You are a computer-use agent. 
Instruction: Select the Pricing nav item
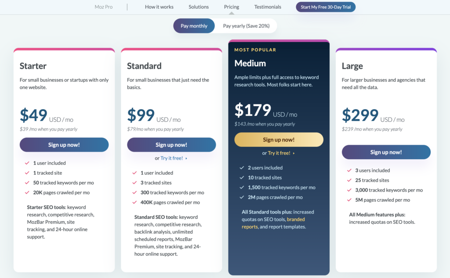click(x=231, y=7)
